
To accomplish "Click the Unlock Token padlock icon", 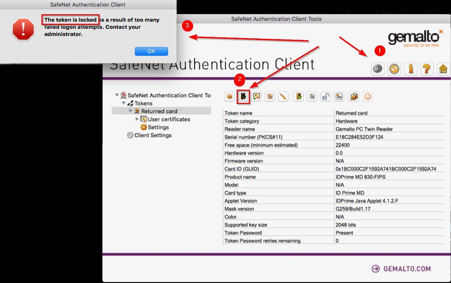I will (325, 97).
